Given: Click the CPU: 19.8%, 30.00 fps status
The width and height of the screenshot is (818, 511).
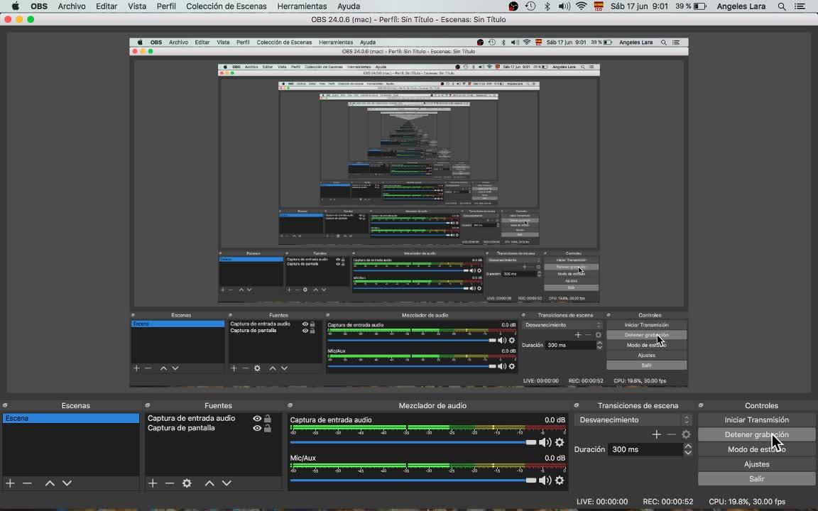Looking at the screenshot, I should 747,502.
